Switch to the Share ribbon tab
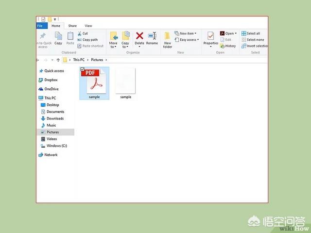Screen dimensions: 311x233 pos(72,26)
